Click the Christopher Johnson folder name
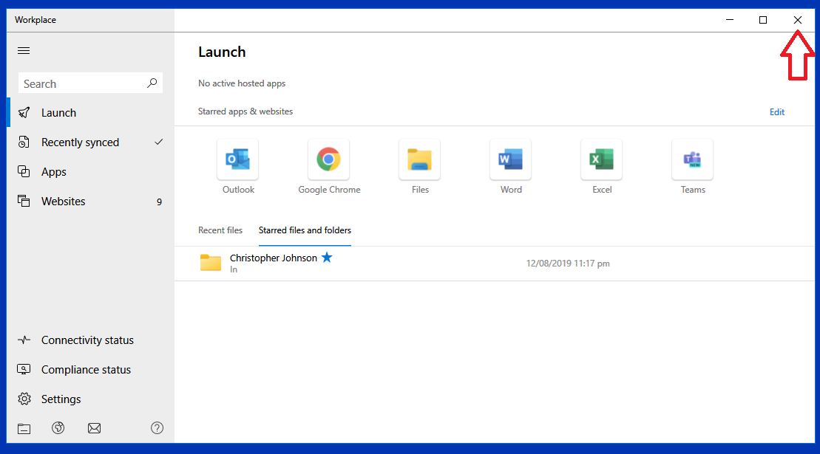 273,258
